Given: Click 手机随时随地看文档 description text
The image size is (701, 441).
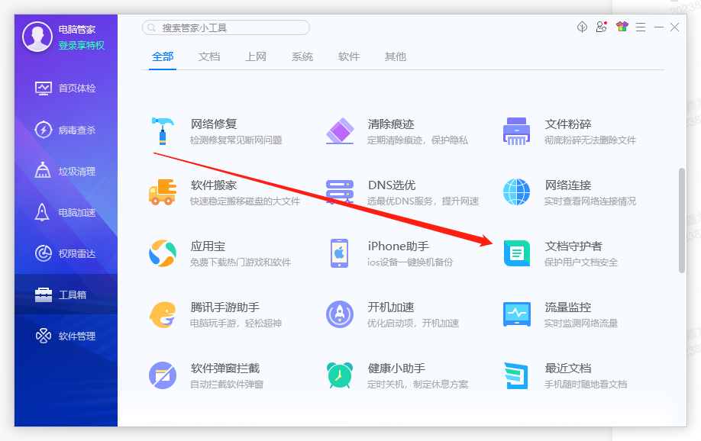Looking at the screenshot, I should click(x=586, y=385).
